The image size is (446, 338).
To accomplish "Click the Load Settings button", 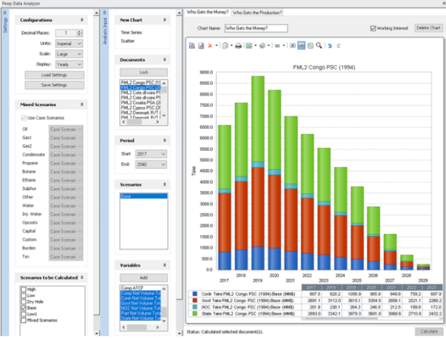I will pos(55,75).
